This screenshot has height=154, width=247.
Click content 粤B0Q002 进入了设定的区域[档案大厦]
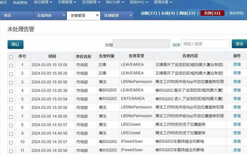point(189,98)
